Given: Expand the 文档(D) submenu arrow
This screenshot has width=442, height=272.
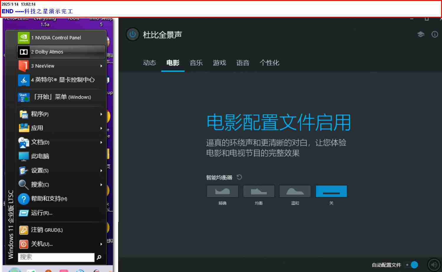Looking at the screenshot, I should (x=101, y=142).
